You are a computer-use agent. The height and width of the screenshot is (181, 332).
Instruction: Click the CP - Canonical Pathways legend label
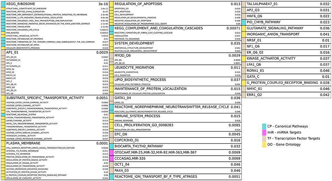287,127
